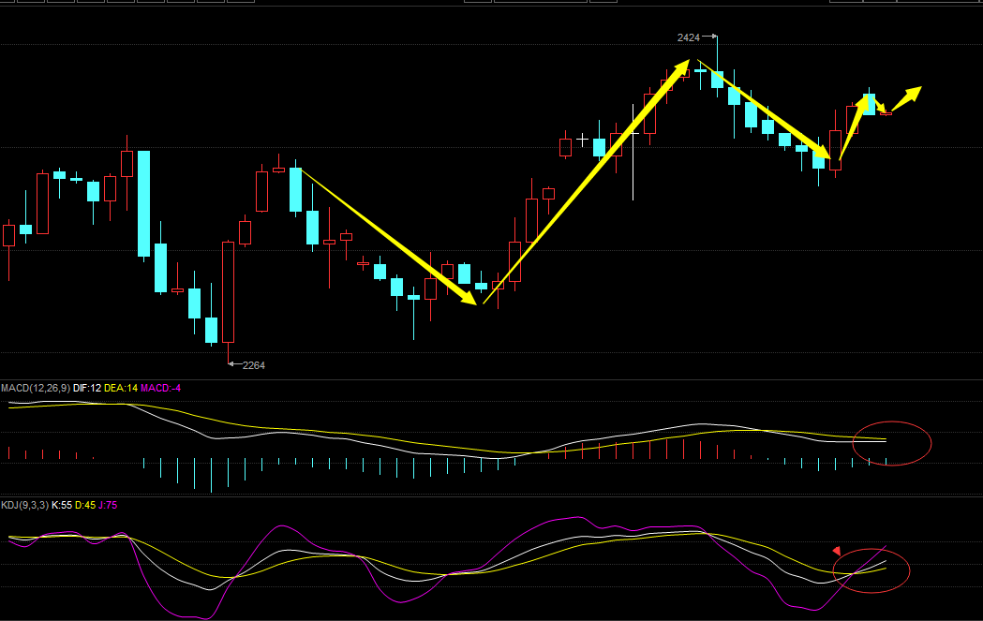Click the yellow D:45 label

[84, 505]
